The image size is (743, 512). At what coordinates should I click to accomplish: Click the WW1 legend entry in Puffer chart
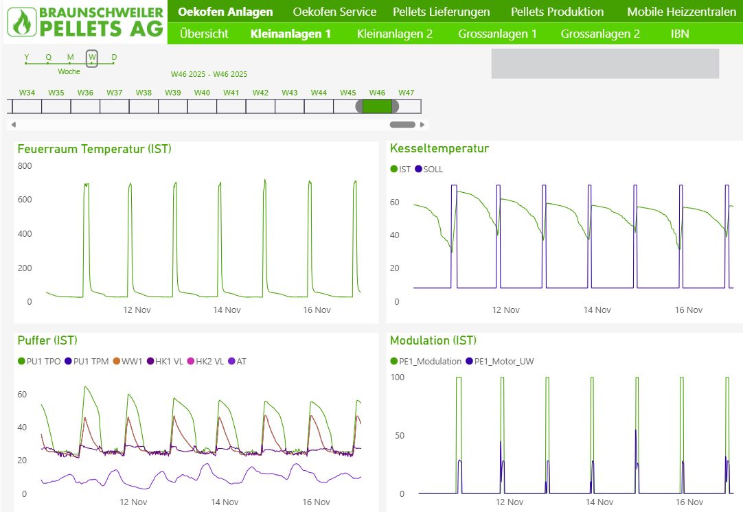tap(128, 361)
